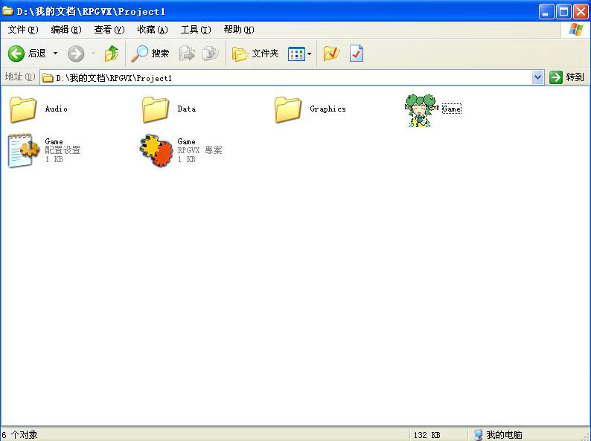Open the Tools (工具) menu
Screen dimensions: 591x441
195,29
